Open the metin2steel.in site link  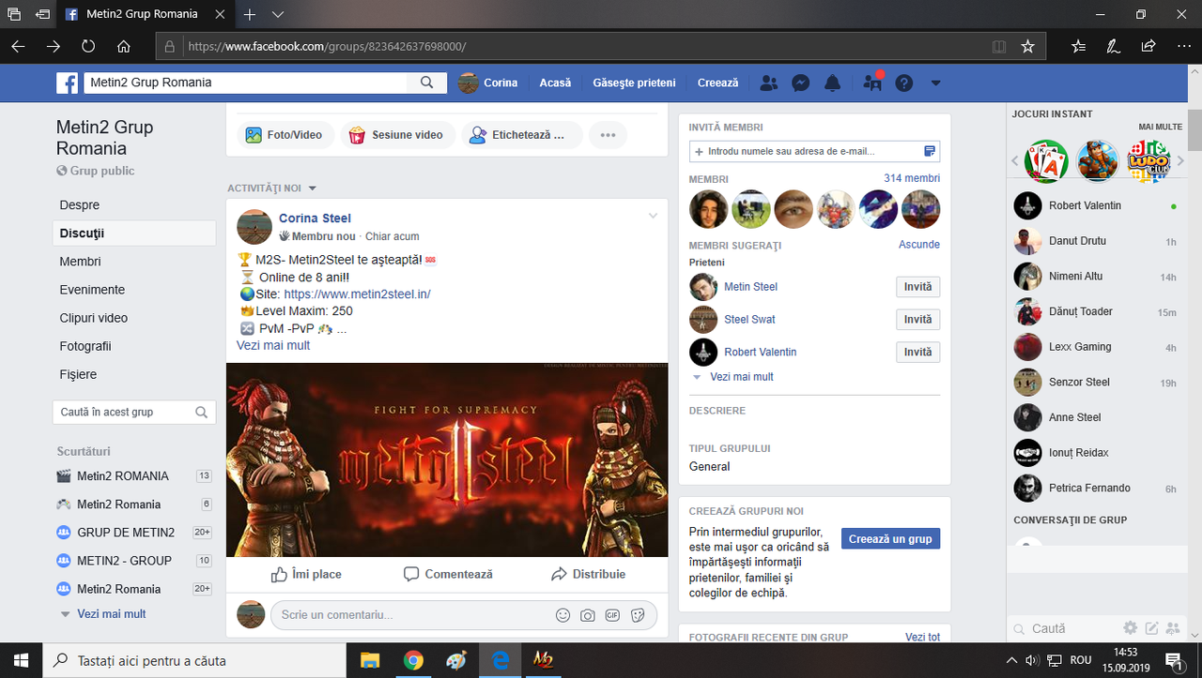pyautogui.click(x=357, y=294)
